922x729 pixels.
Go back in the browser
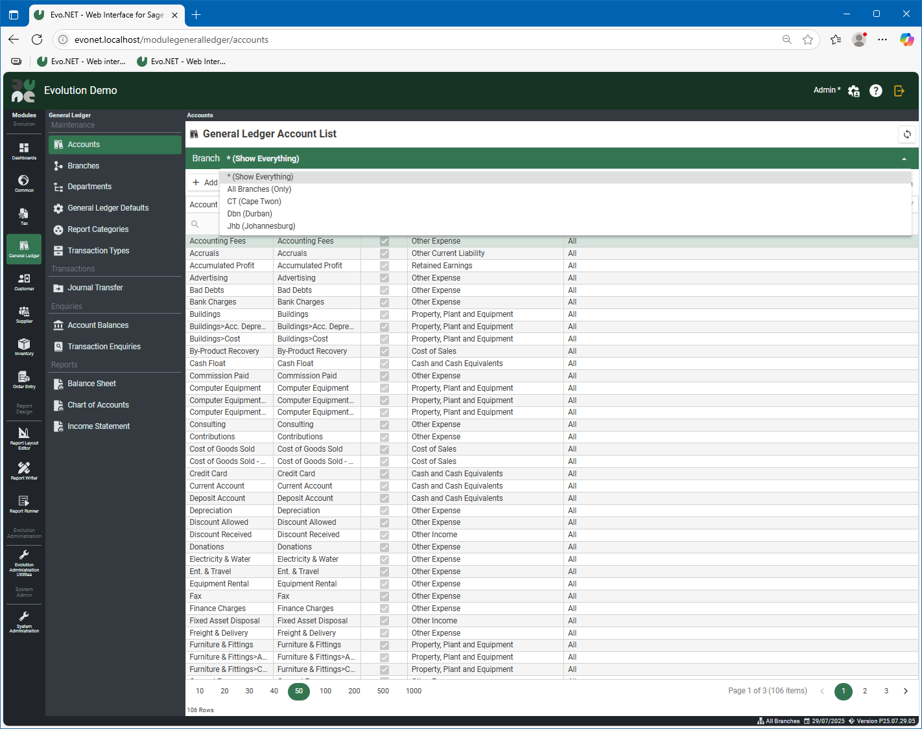pos(14,40)
